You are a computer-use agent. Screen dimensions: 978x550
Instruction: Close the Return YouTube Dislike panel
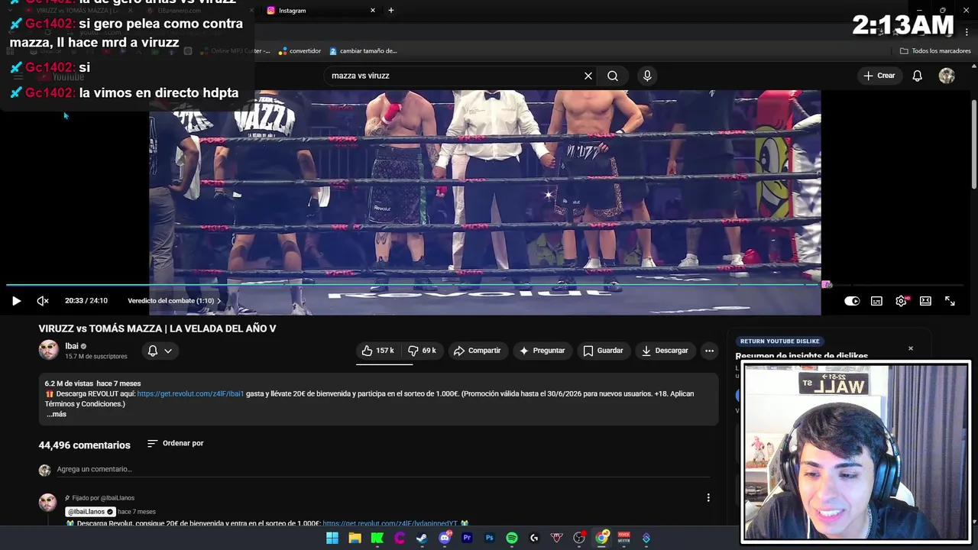[x=911, y=348]
